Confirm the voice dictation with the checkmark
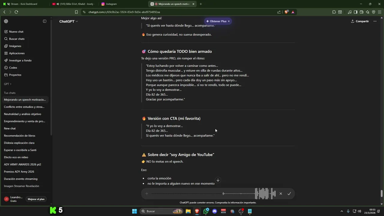384x216 pixels. click(x=289, y=193)
